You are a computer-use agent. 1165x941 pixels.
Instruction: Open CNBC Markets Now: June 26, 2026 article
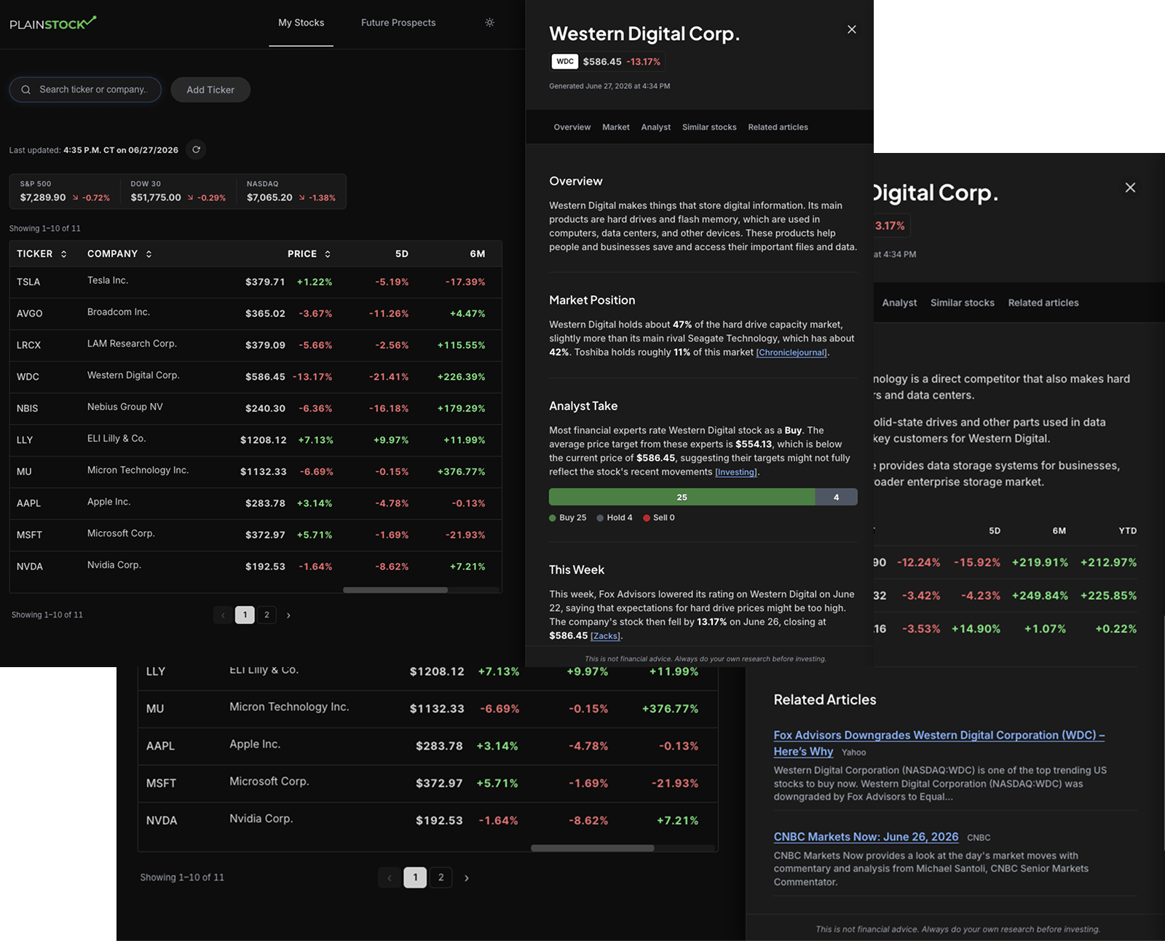point(866,837)
